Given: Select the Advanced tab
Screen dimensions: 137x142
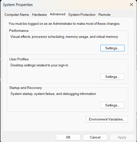Looking at the screenshot, I should click(58, 14).
